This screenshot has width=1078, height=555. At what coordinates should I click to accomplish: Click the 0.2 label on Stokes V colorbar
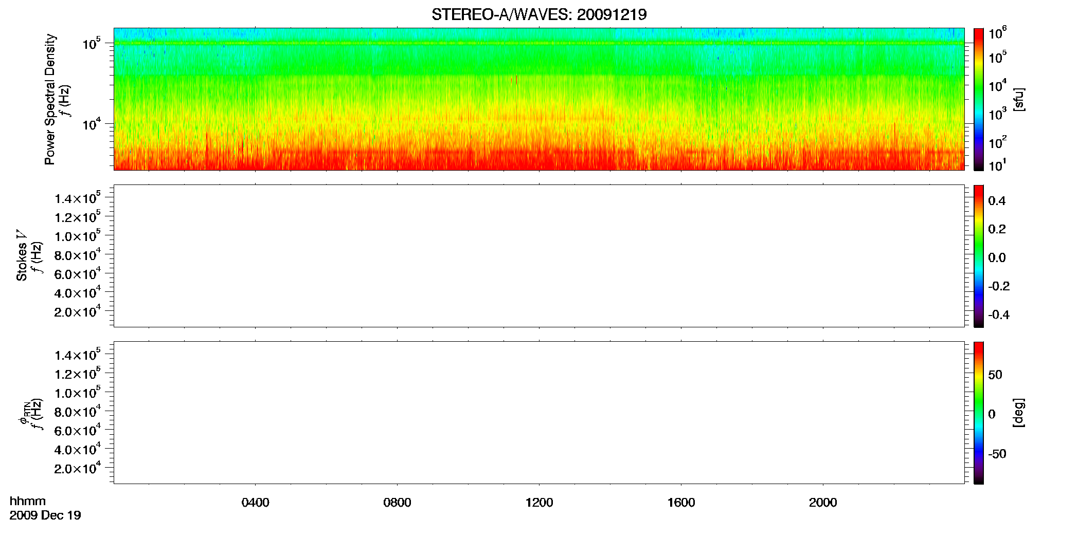coord(997,229)
